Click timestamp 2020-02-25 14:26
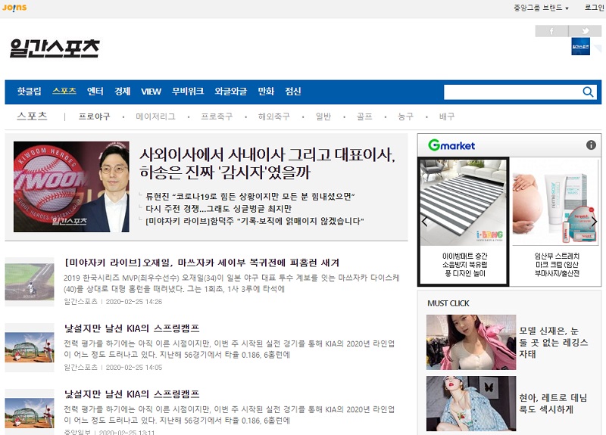 (x=134, y=302)
